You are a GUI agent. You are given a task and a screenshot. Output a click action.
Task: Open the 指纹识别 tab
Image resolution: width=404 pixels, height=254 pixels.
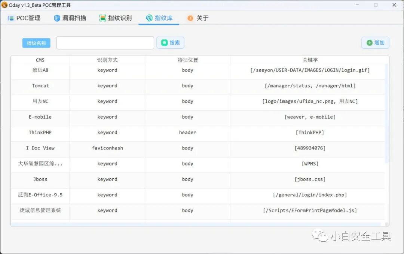coord(116,18)
